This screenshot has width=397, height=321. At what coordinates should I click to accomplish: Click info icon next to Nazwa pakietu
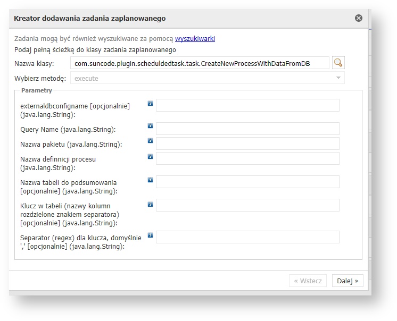[x=150, y=141]
